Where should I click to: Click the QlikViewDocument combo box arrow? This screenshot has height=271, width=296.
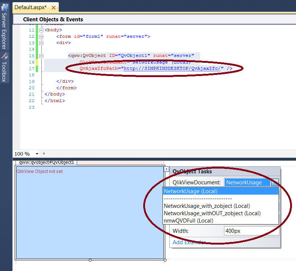(x=275, y=183)
